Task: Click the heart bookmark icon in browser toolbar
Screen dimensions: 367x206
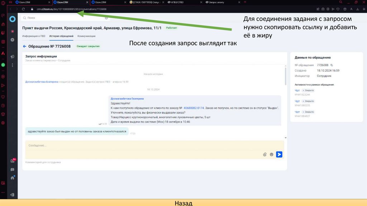Action: [338, 9]
